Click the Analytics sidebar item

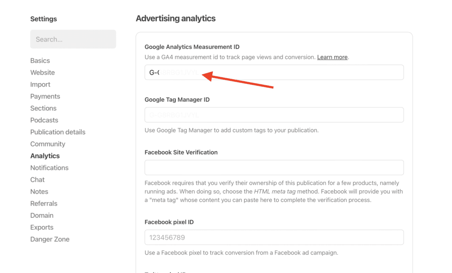pyautogui.click(x=45, y=156)
